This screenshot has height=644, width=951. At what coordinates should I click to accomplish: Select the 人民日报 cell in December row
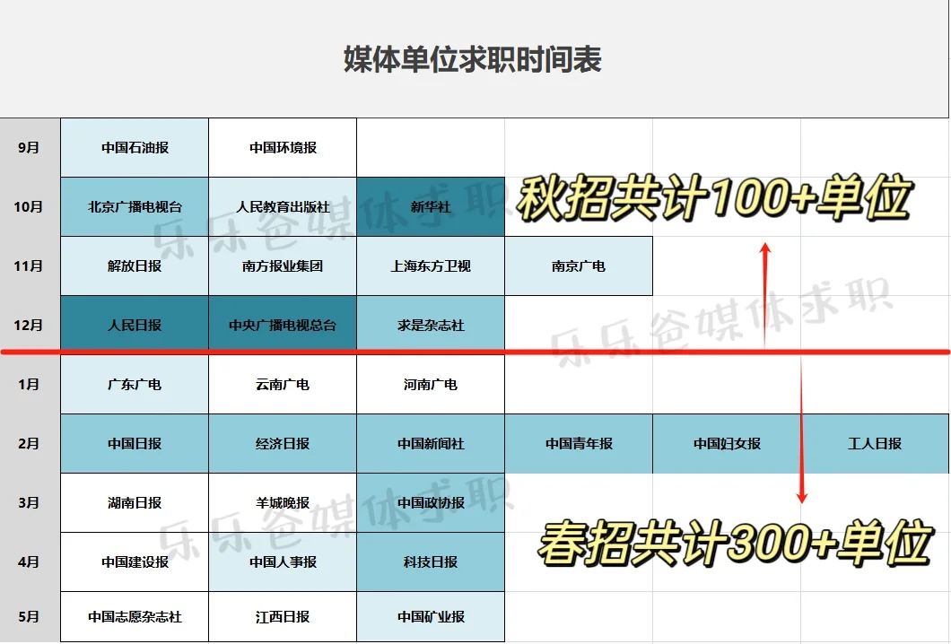tap(133, 325)
